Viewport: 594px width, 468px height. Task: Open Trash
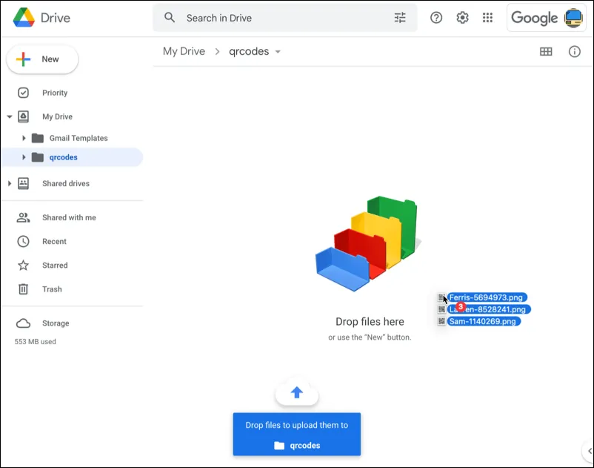tap(52, 289)
